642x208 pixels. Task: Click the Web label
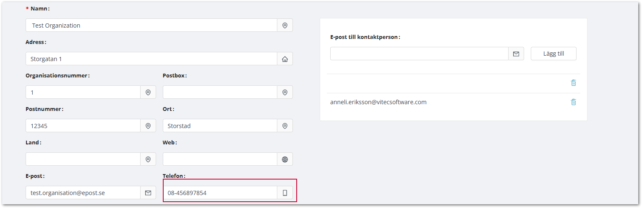[170, 142]
